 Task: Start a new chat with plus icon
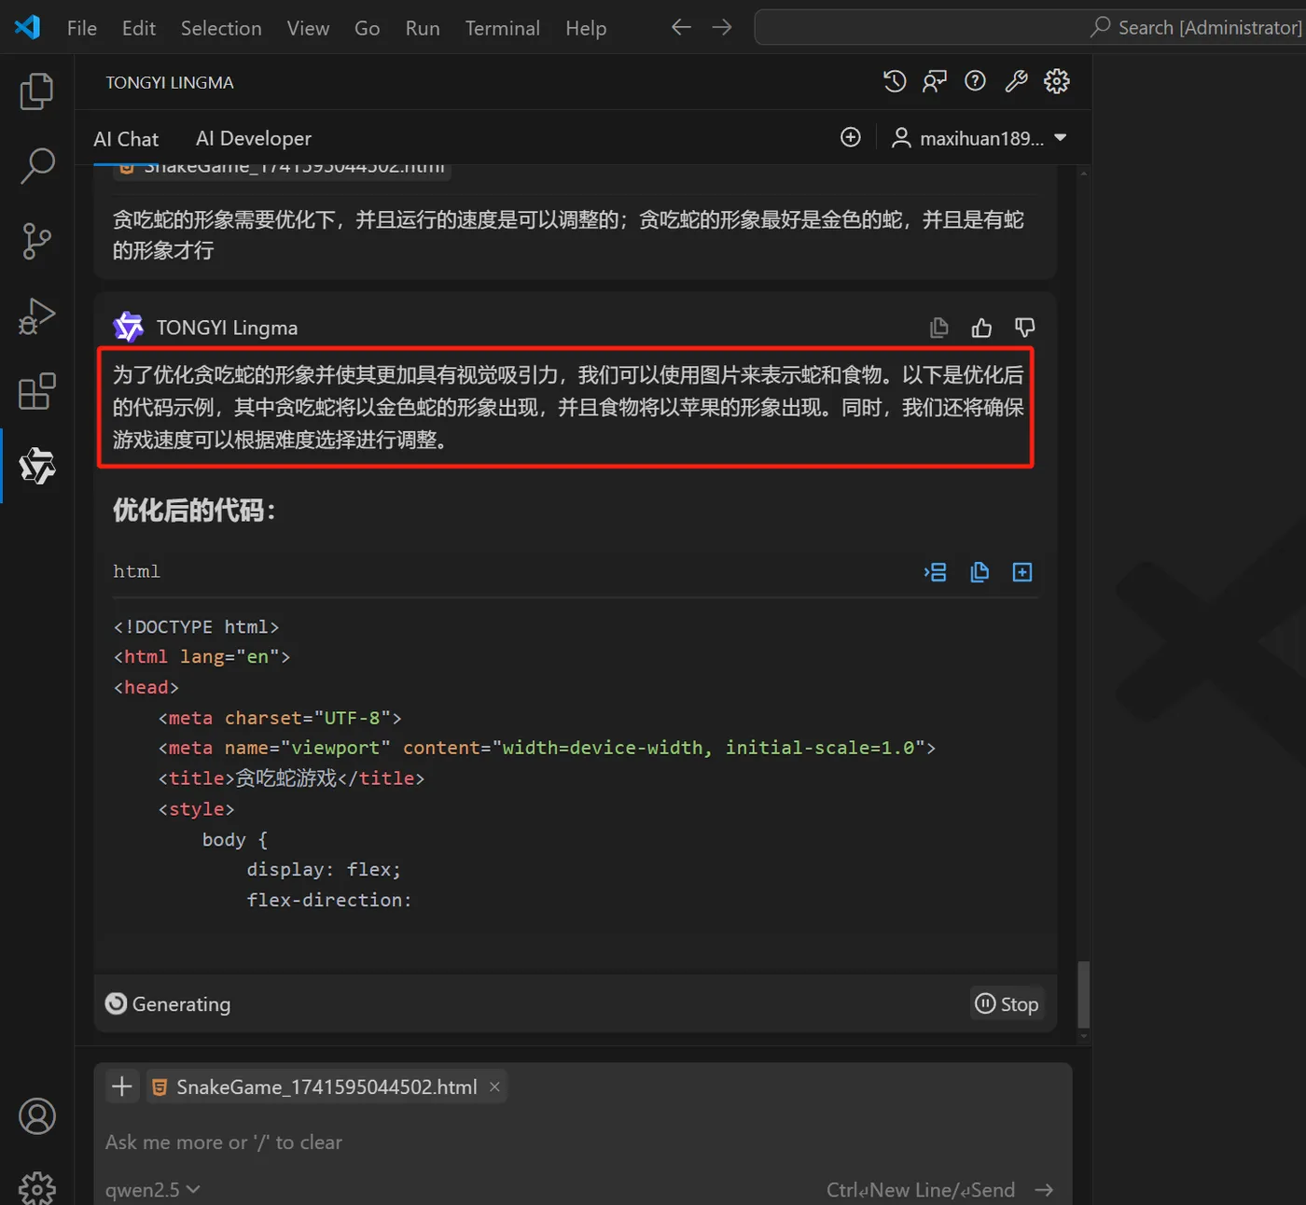click(x=851, y=137)
